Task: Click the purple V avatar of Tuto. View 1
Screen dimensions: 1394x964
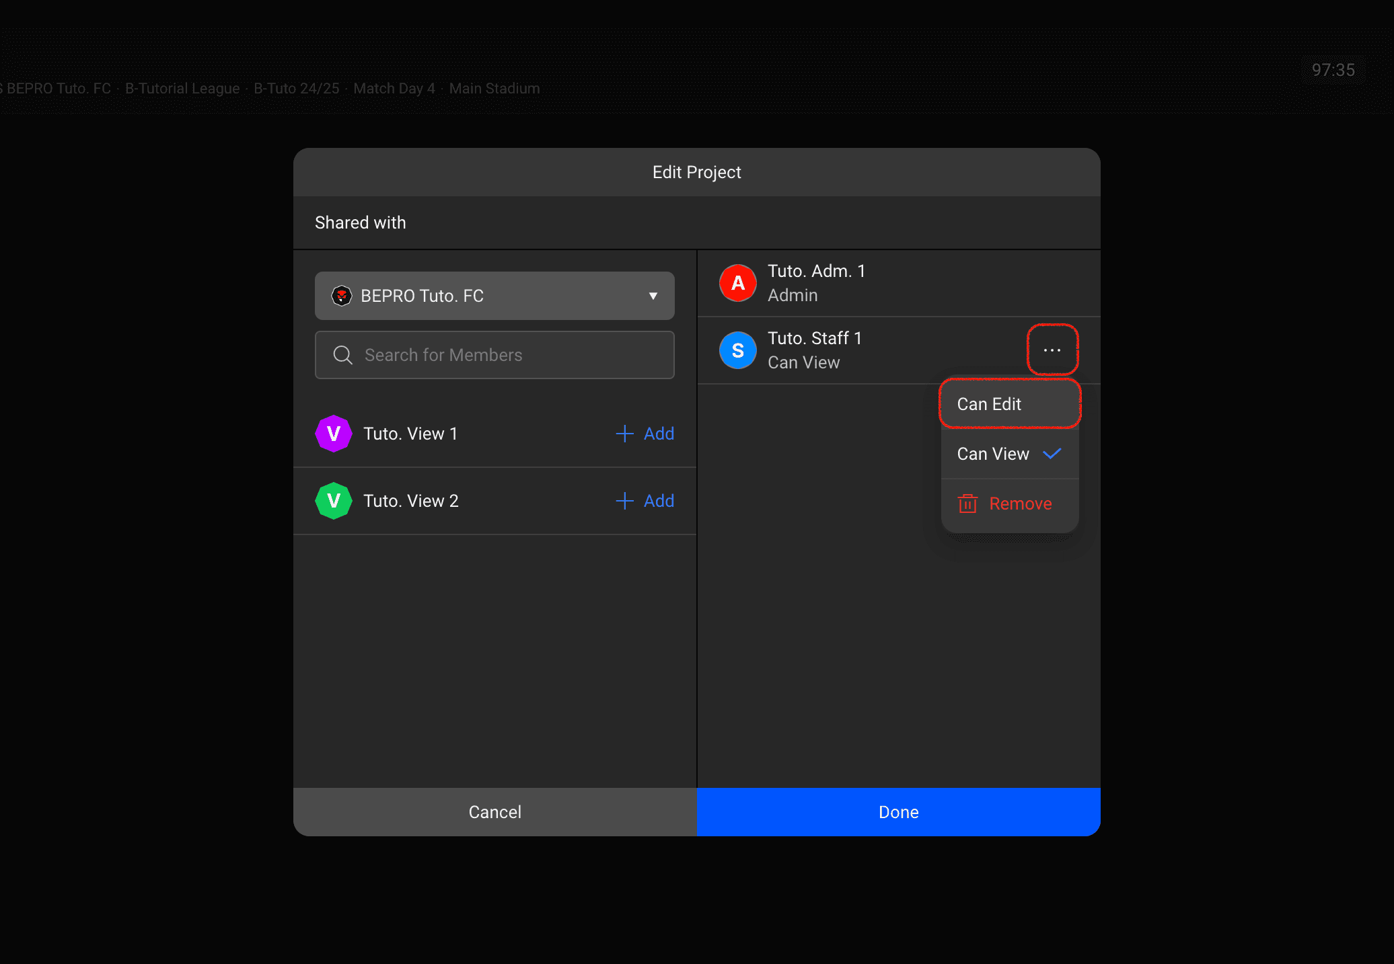Action: pyautogui.click(x=334, y=434)
